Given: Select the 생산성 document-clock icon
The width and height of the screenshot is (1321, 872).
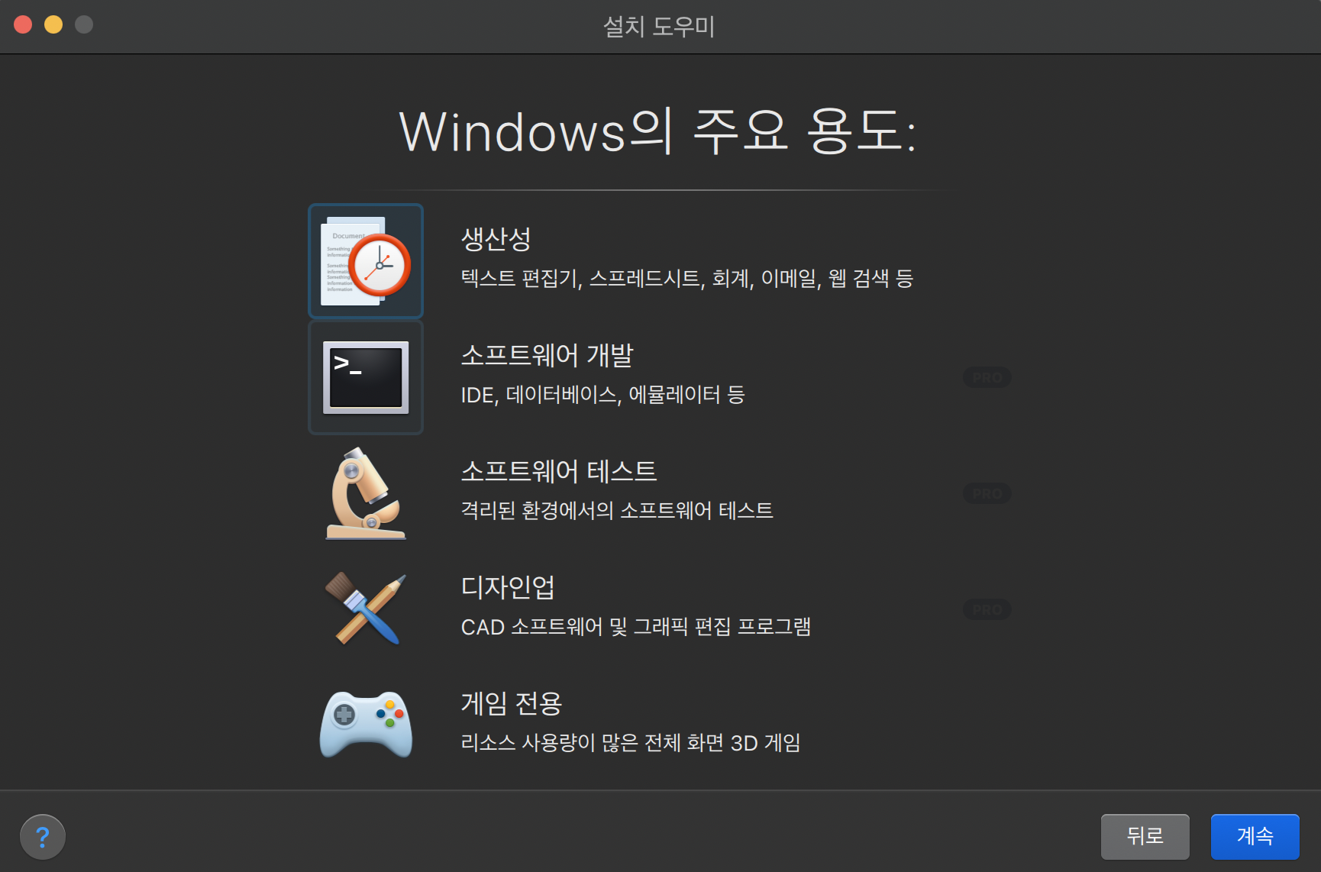Looking at the screenshot, I should 366,261.
